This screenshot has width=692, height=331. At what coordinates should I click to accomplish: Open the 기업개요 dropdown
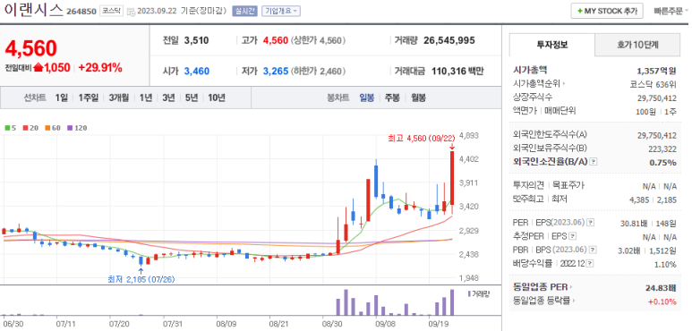281,12
